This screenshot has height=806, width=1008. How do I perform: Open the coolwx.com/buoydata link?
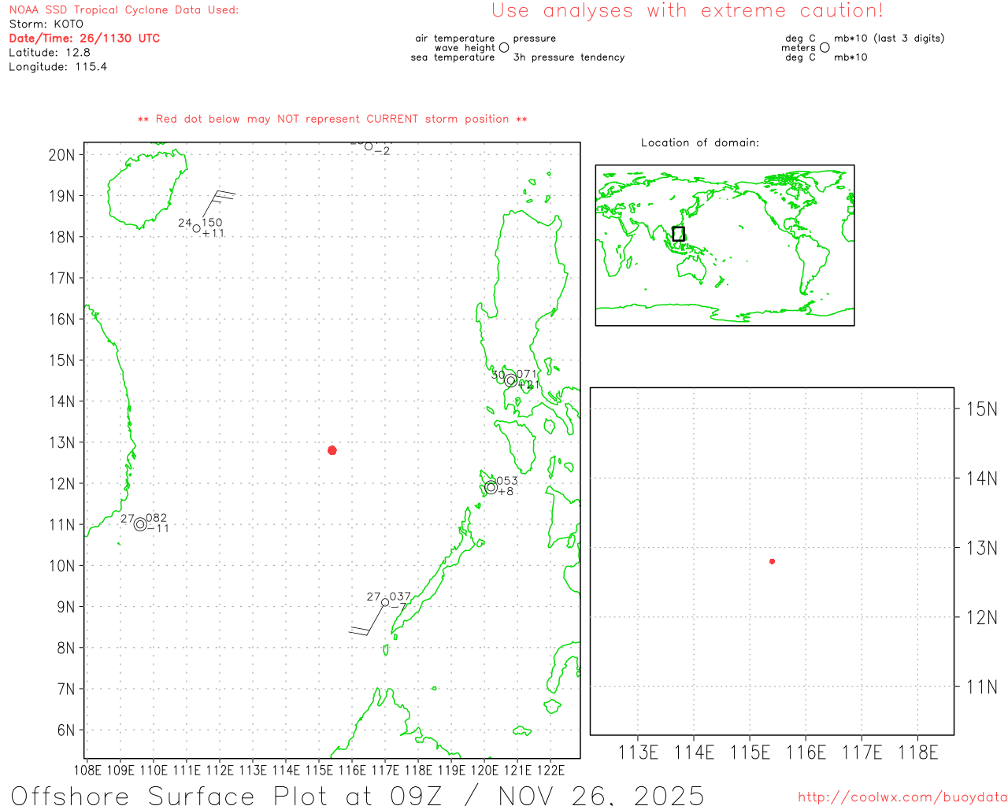point(902,797)
